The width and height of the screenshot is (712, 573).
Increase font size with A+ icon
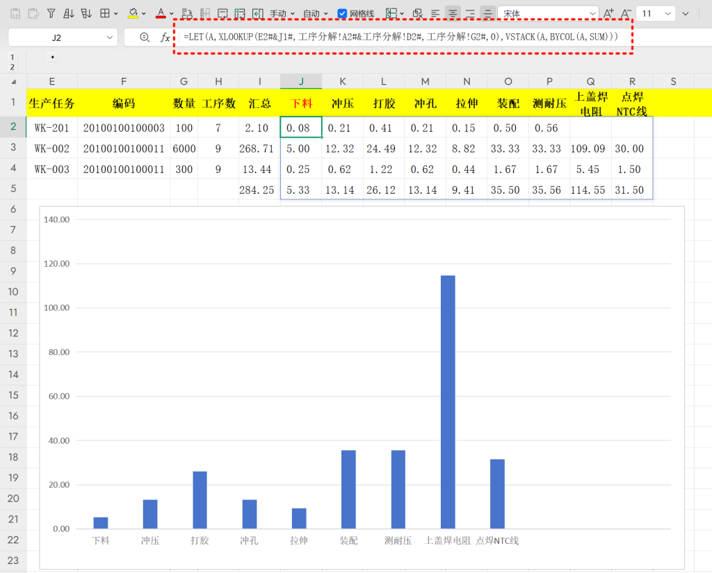coord(608,14)
